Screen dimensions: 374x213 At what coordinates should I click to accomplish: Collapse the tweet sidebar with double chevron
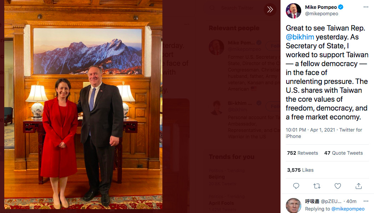270,10
